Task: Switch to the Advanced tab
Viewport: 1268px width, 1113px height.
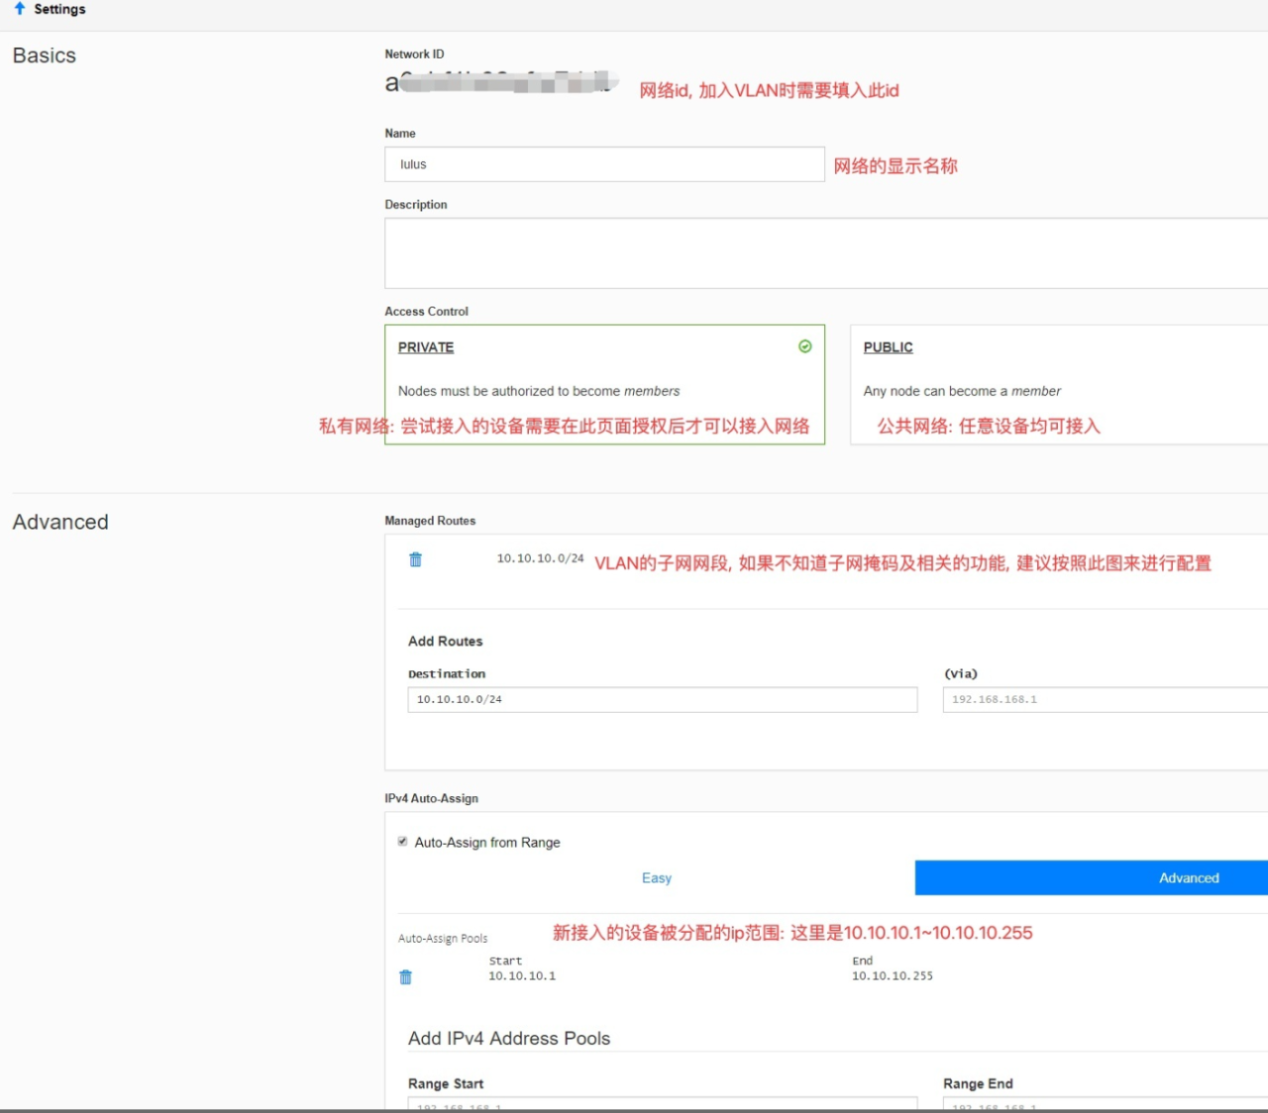Action: [1189, 878]
